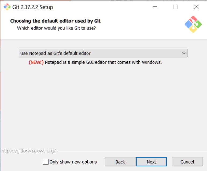The height and width of the screenshot is (171, 207).
Task: Select the Use Notepad as Git's default editor combo box
Action: pyautogui.click(x=103, y=53)
